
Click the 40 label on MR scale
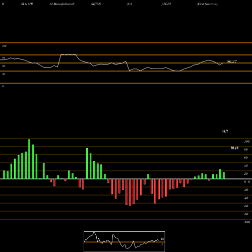coord(246,166)
